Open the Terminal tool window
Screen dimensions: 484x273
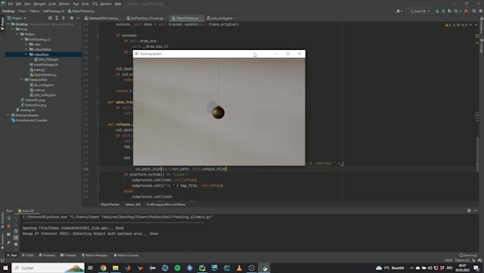(68, 255)
